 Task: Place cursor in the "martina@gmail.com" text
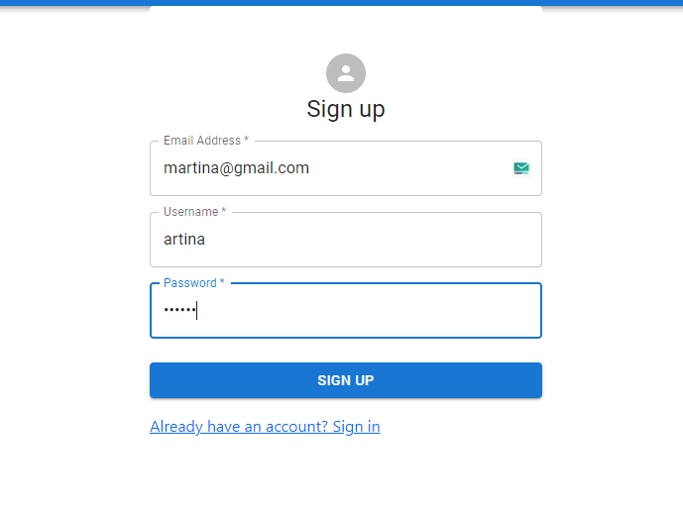click(x=236, y=168)
